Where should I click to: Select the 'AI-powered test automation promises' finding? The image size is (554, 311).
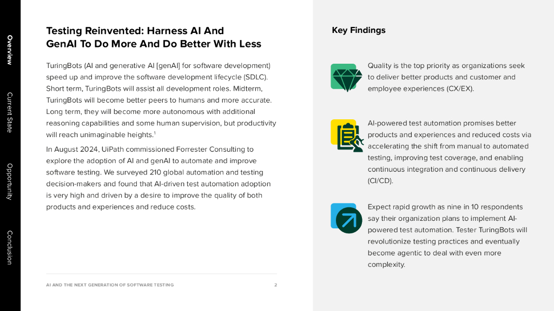tap(449, 152)
